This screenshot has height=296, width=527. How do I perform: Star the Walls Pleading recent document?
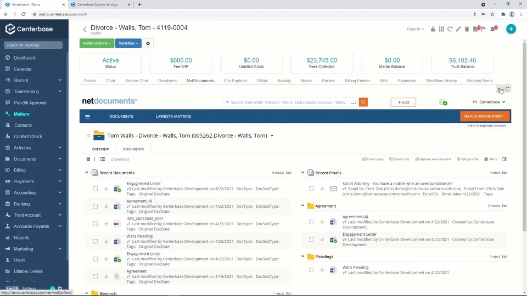(106, 241)
